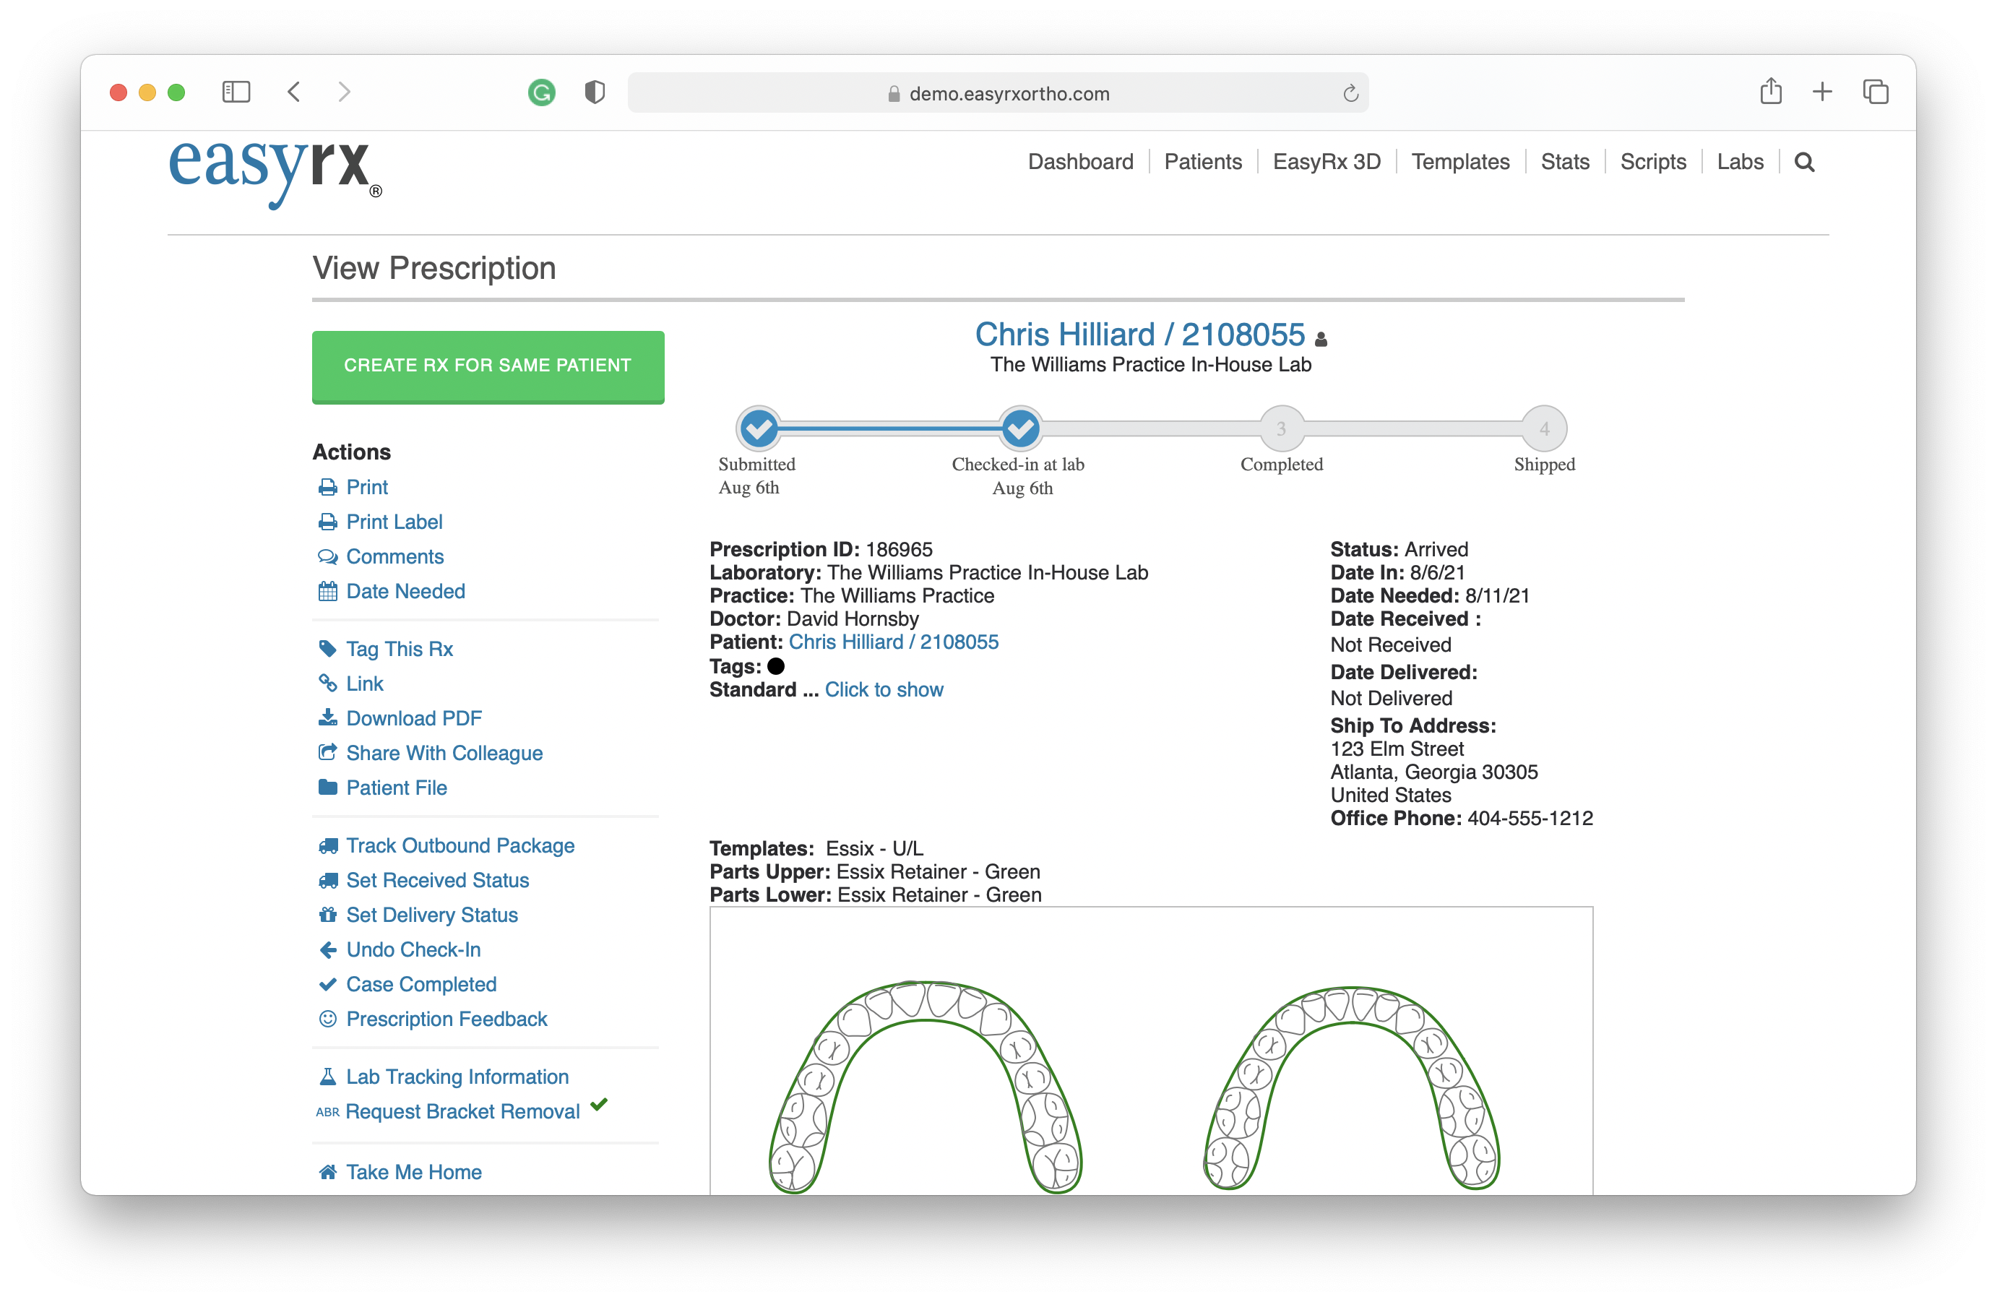This screenshot has height=1302, width=1997.
Task: Click the black tag color dot
Action: (776, 666)
